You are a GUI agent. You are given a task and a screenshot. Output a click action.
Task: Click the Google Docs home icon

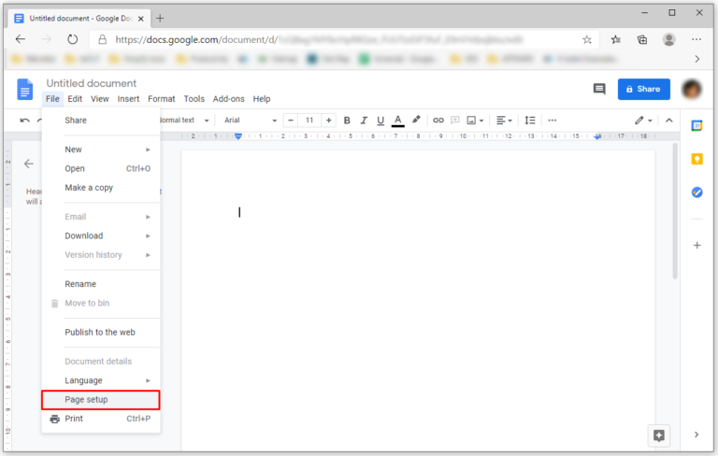(24, 90)
